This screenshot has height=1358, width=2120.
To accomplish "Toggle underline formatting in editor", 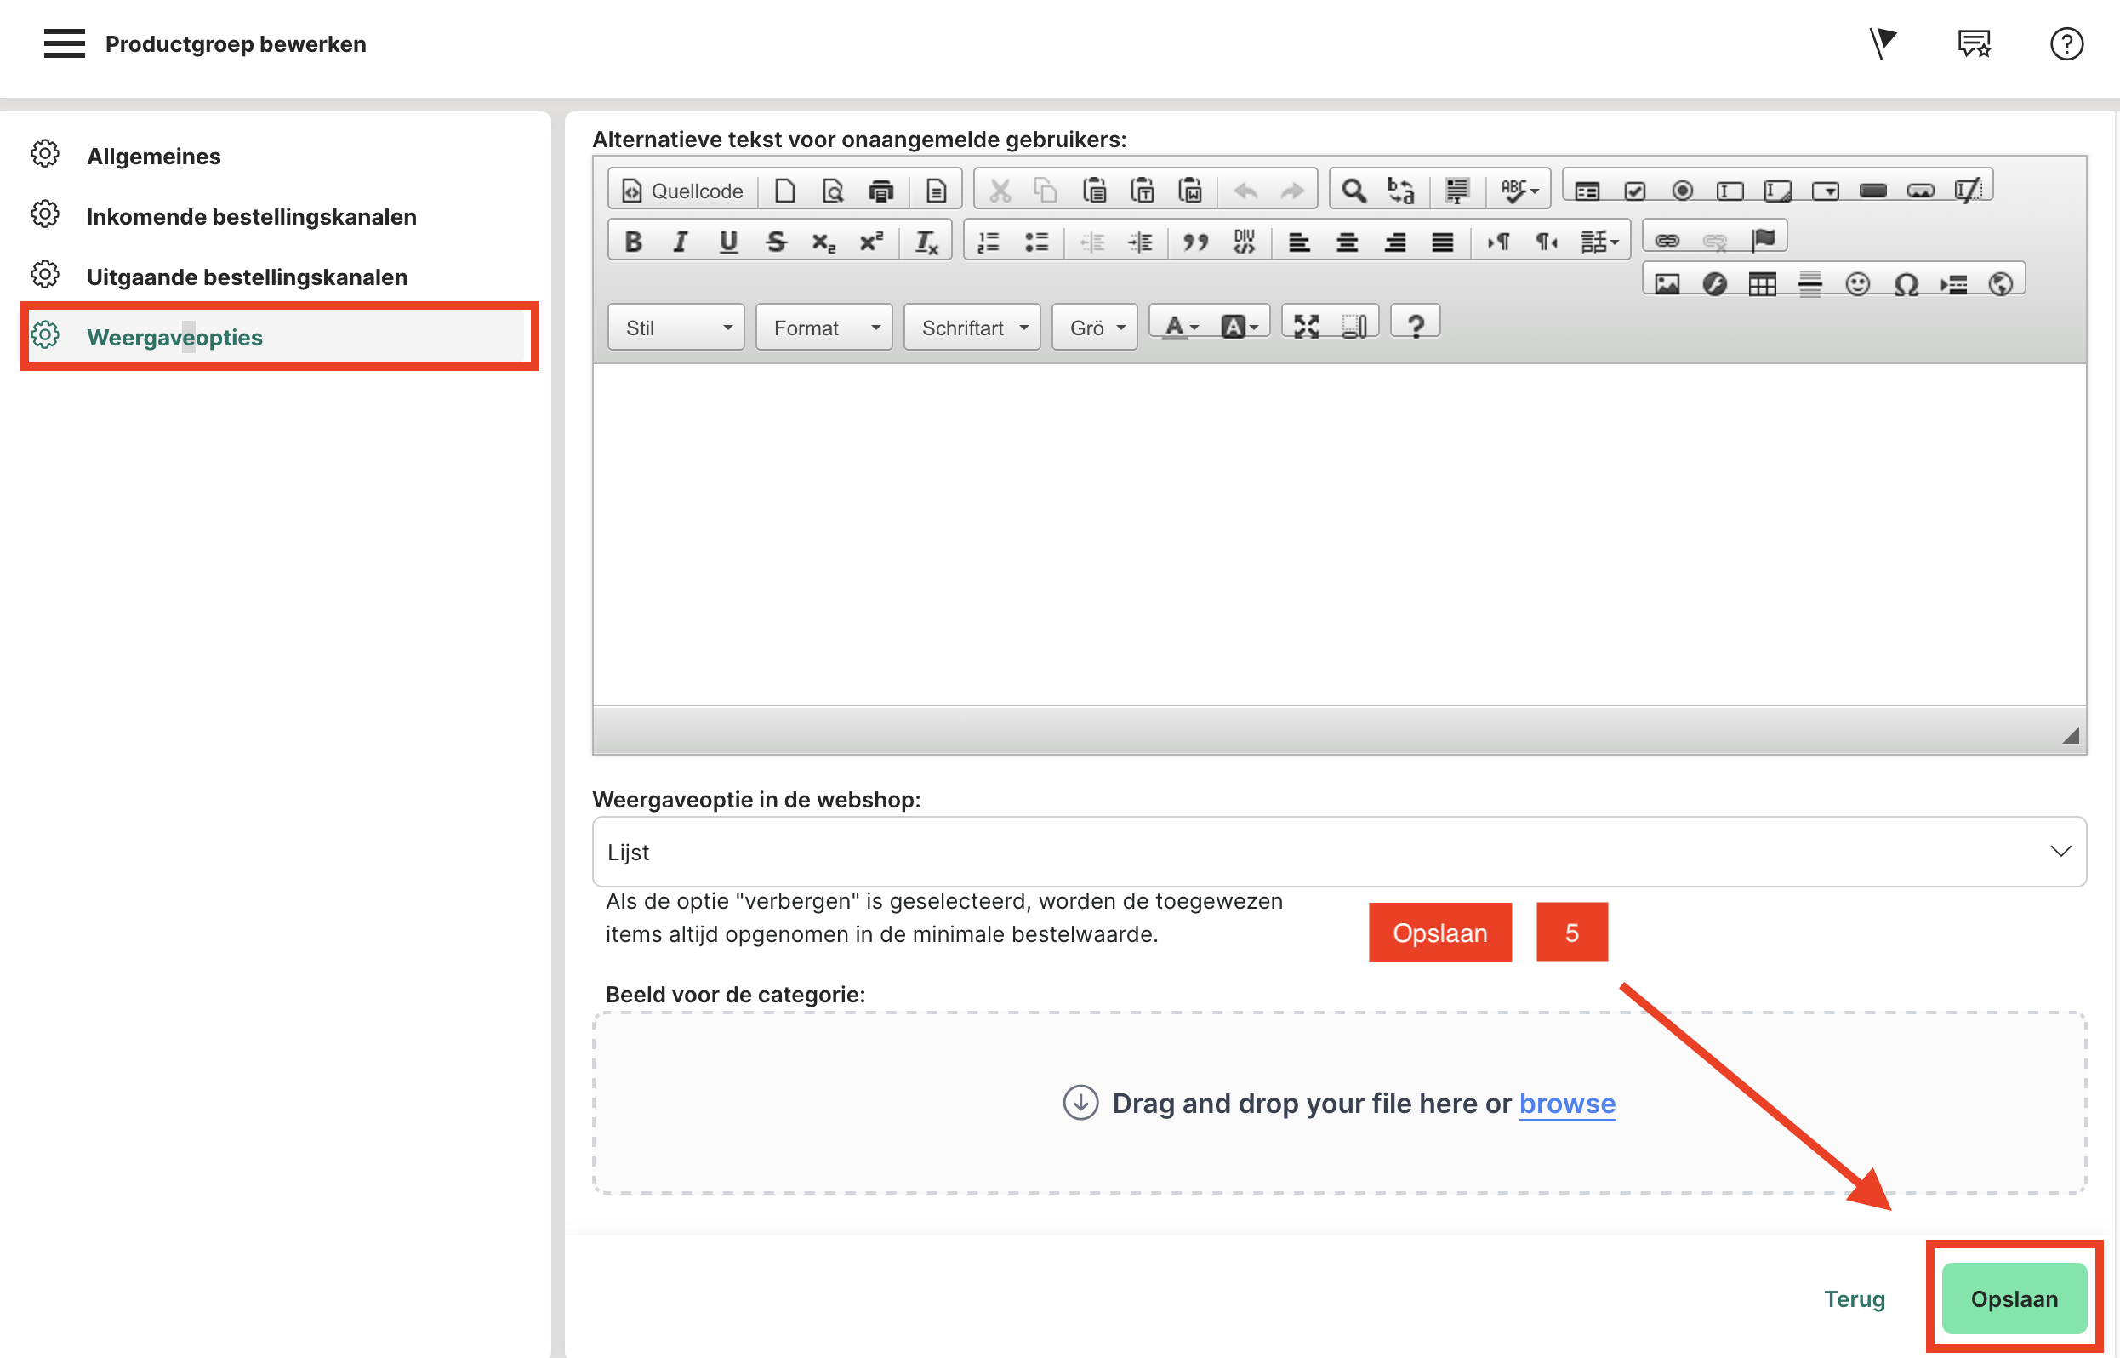I will [728, 242].
